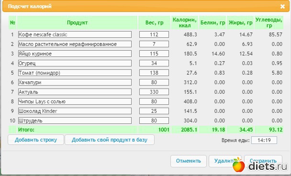This screenshot has width=291, height=176.
Task: Click the Сохранить button
Action: coord(263,161)
